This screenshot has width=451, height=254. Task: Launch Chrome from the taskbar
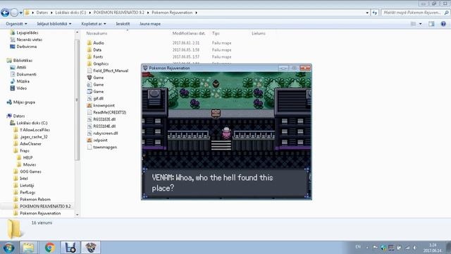click(x=49, y=248)
